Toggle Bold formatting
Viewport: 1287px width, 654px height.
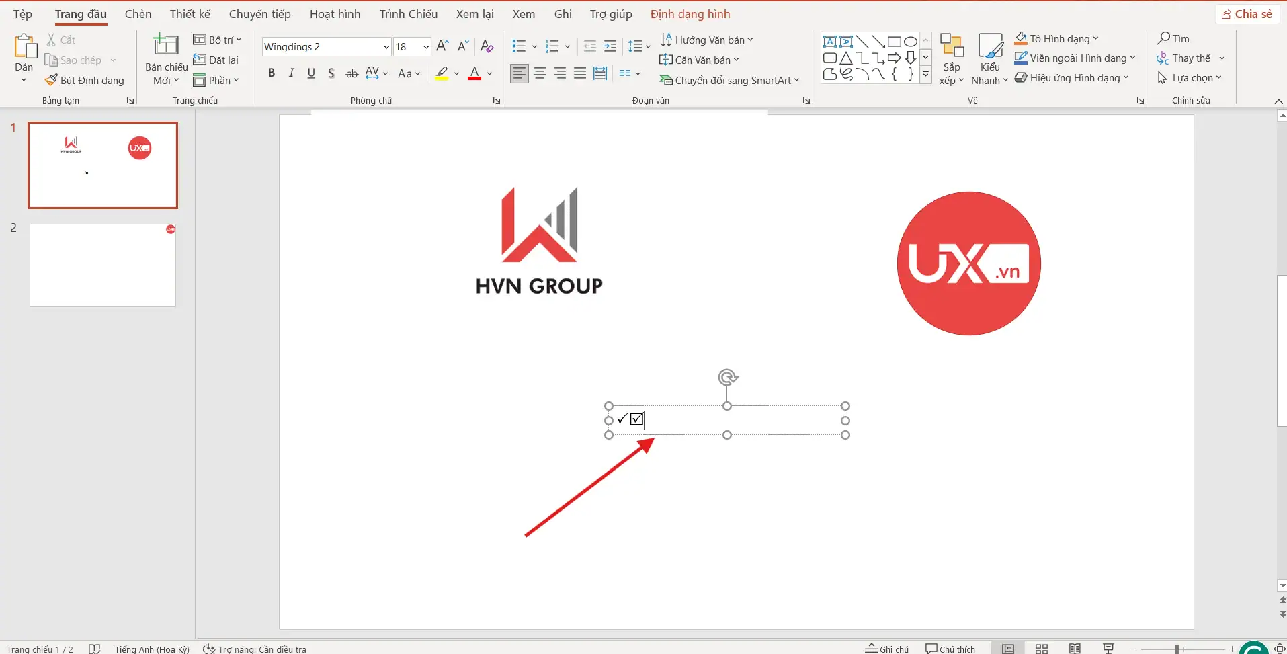coord(272,73)
